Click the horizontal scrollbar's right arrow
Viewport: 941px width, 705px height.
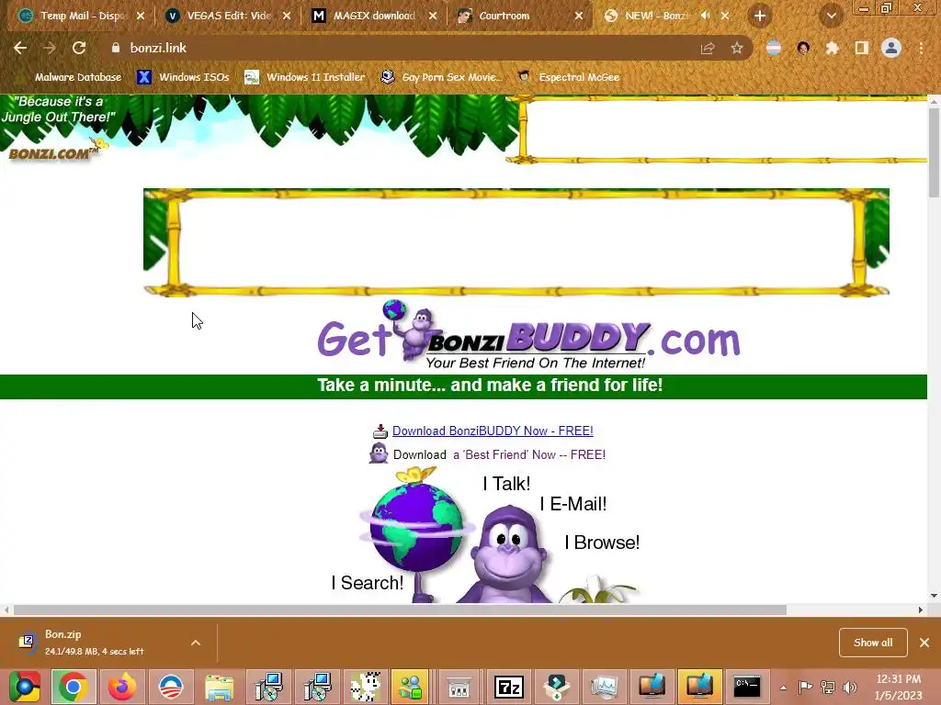click(x=921, y=610)
